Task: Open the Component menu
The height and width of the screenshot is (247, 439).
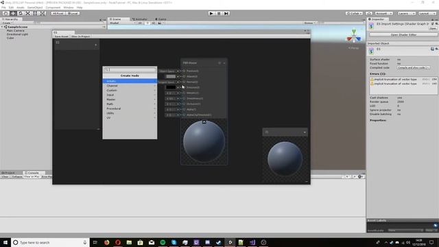Action: coord(53,8)
